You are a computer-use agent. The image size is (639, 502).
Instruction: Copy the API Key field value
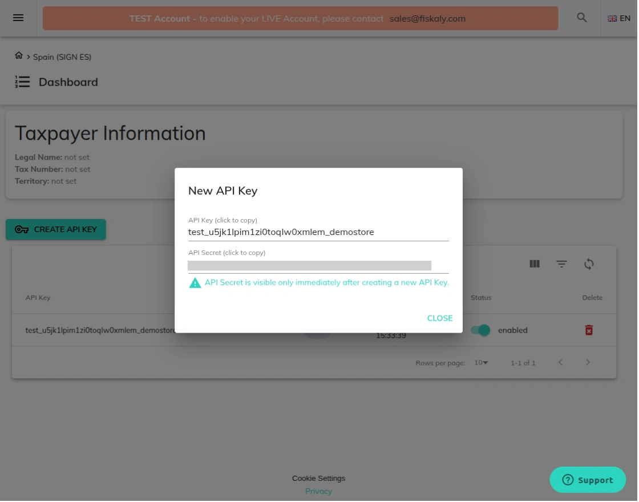pos(319,232)
